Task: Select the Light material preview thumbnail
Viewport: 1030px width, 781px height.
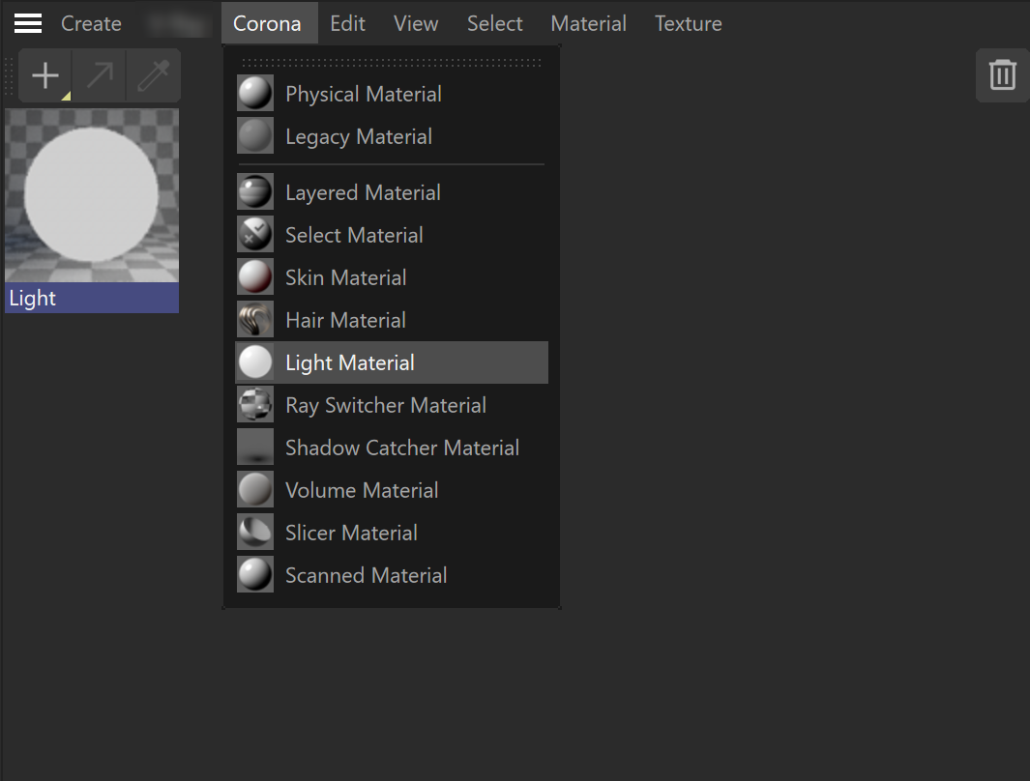Action: pos(92,195)
